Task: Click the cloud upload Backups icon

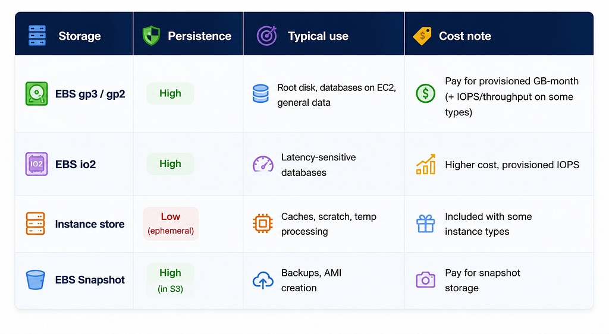Action: coord(263,280)
